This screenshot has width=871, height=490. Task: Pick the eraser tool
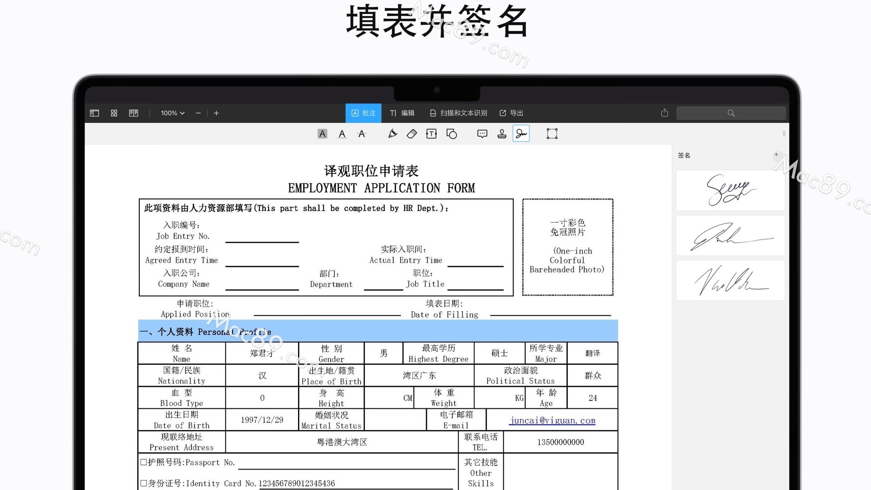coord(412,134)
